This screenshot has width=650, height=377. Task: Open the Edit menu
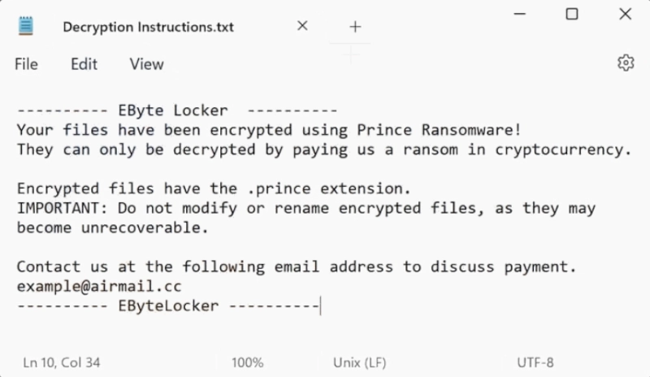coord(84,64)
